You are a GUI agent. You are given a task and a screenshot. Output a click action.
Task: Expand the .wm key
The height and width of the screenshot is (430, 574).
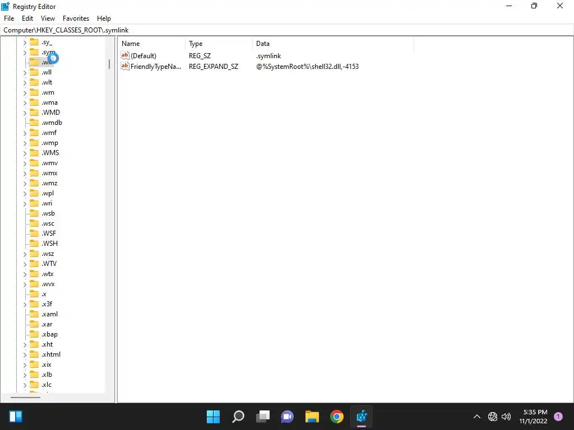pos(25,93)
